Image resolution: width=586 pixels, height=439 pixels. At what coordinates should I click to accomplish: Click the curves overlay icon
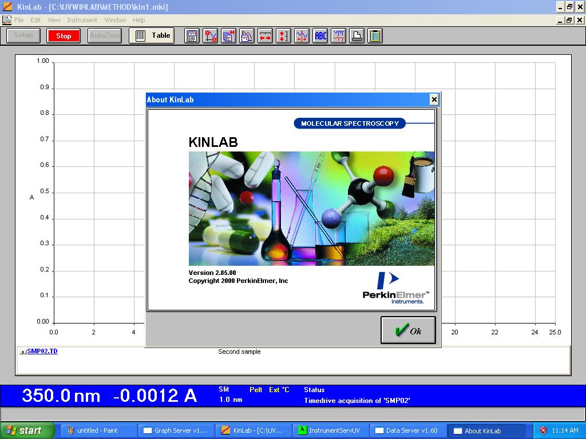click(x=338, y=35)
